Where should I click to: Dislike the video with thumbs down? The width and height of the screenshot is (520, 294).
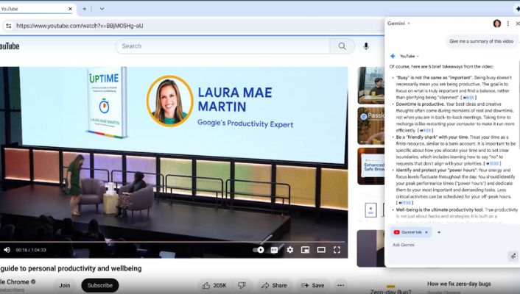click(241, 285)
